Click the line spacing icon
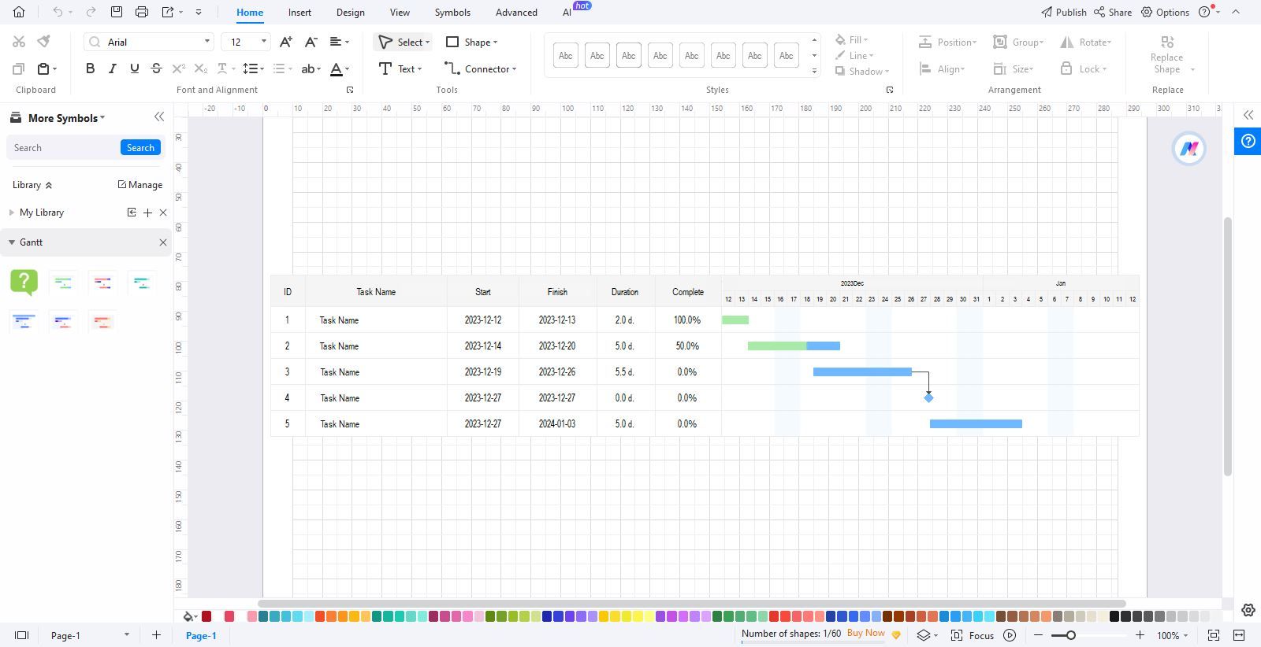 click(x=250, y=68)
